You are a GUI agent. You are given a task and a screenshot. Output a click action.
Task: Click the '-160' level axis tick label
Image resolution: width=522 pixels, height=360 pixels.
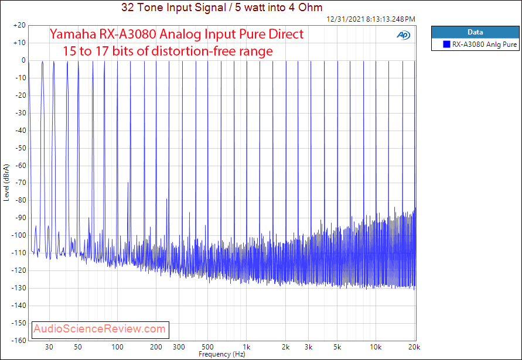[x=19, y=340]
